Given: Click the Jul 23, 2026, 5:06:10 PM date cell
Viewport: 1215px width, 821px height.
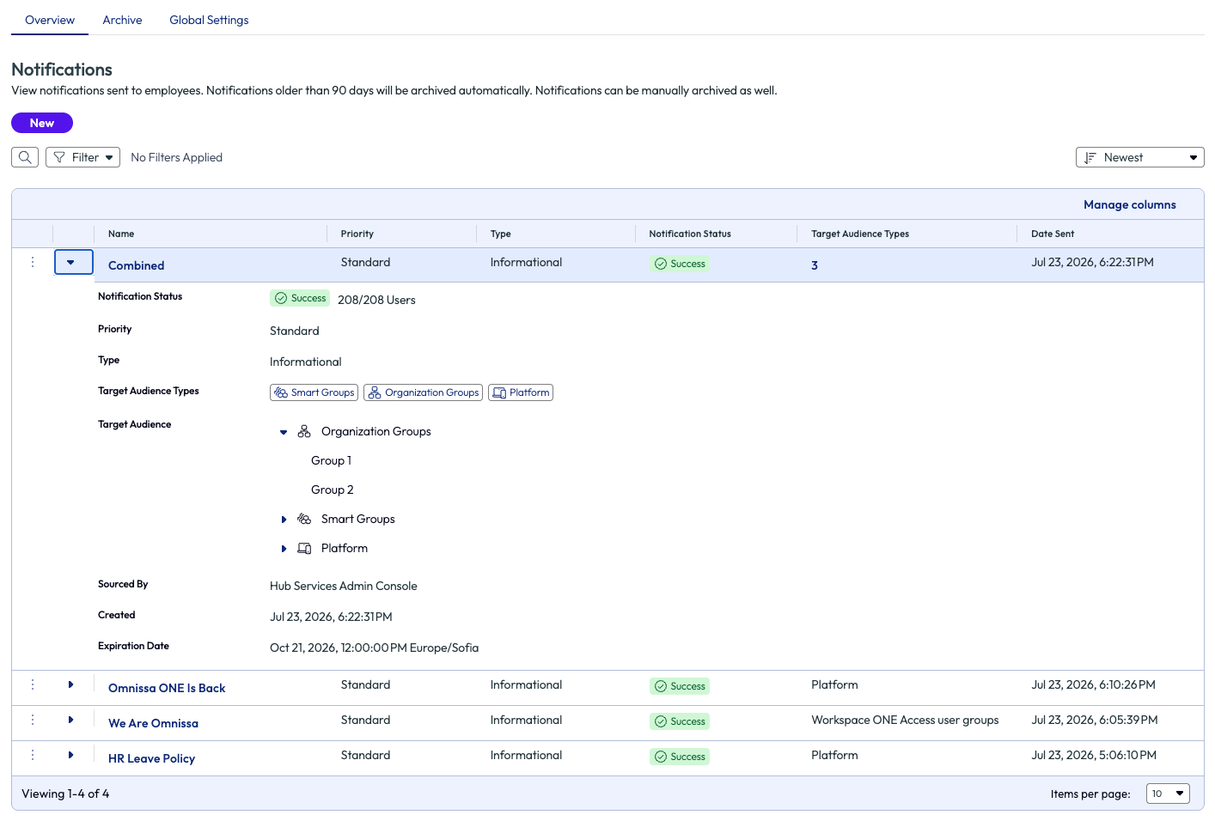Looking at the screenshot, I should [1094, 755].
